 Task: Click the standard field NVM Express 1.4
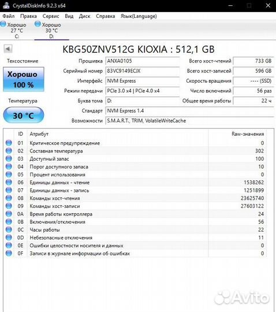tap(190, 110)
